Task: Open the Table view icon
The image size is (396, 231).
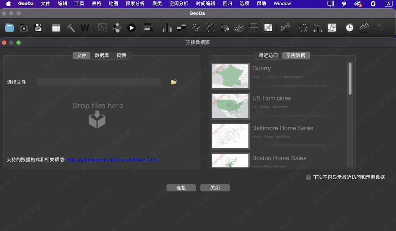Action: point(56,28)
